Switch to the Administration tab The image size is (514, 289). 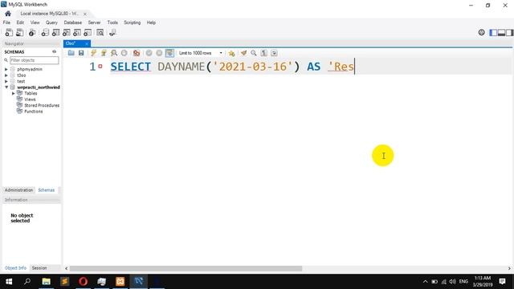[18, 190]
